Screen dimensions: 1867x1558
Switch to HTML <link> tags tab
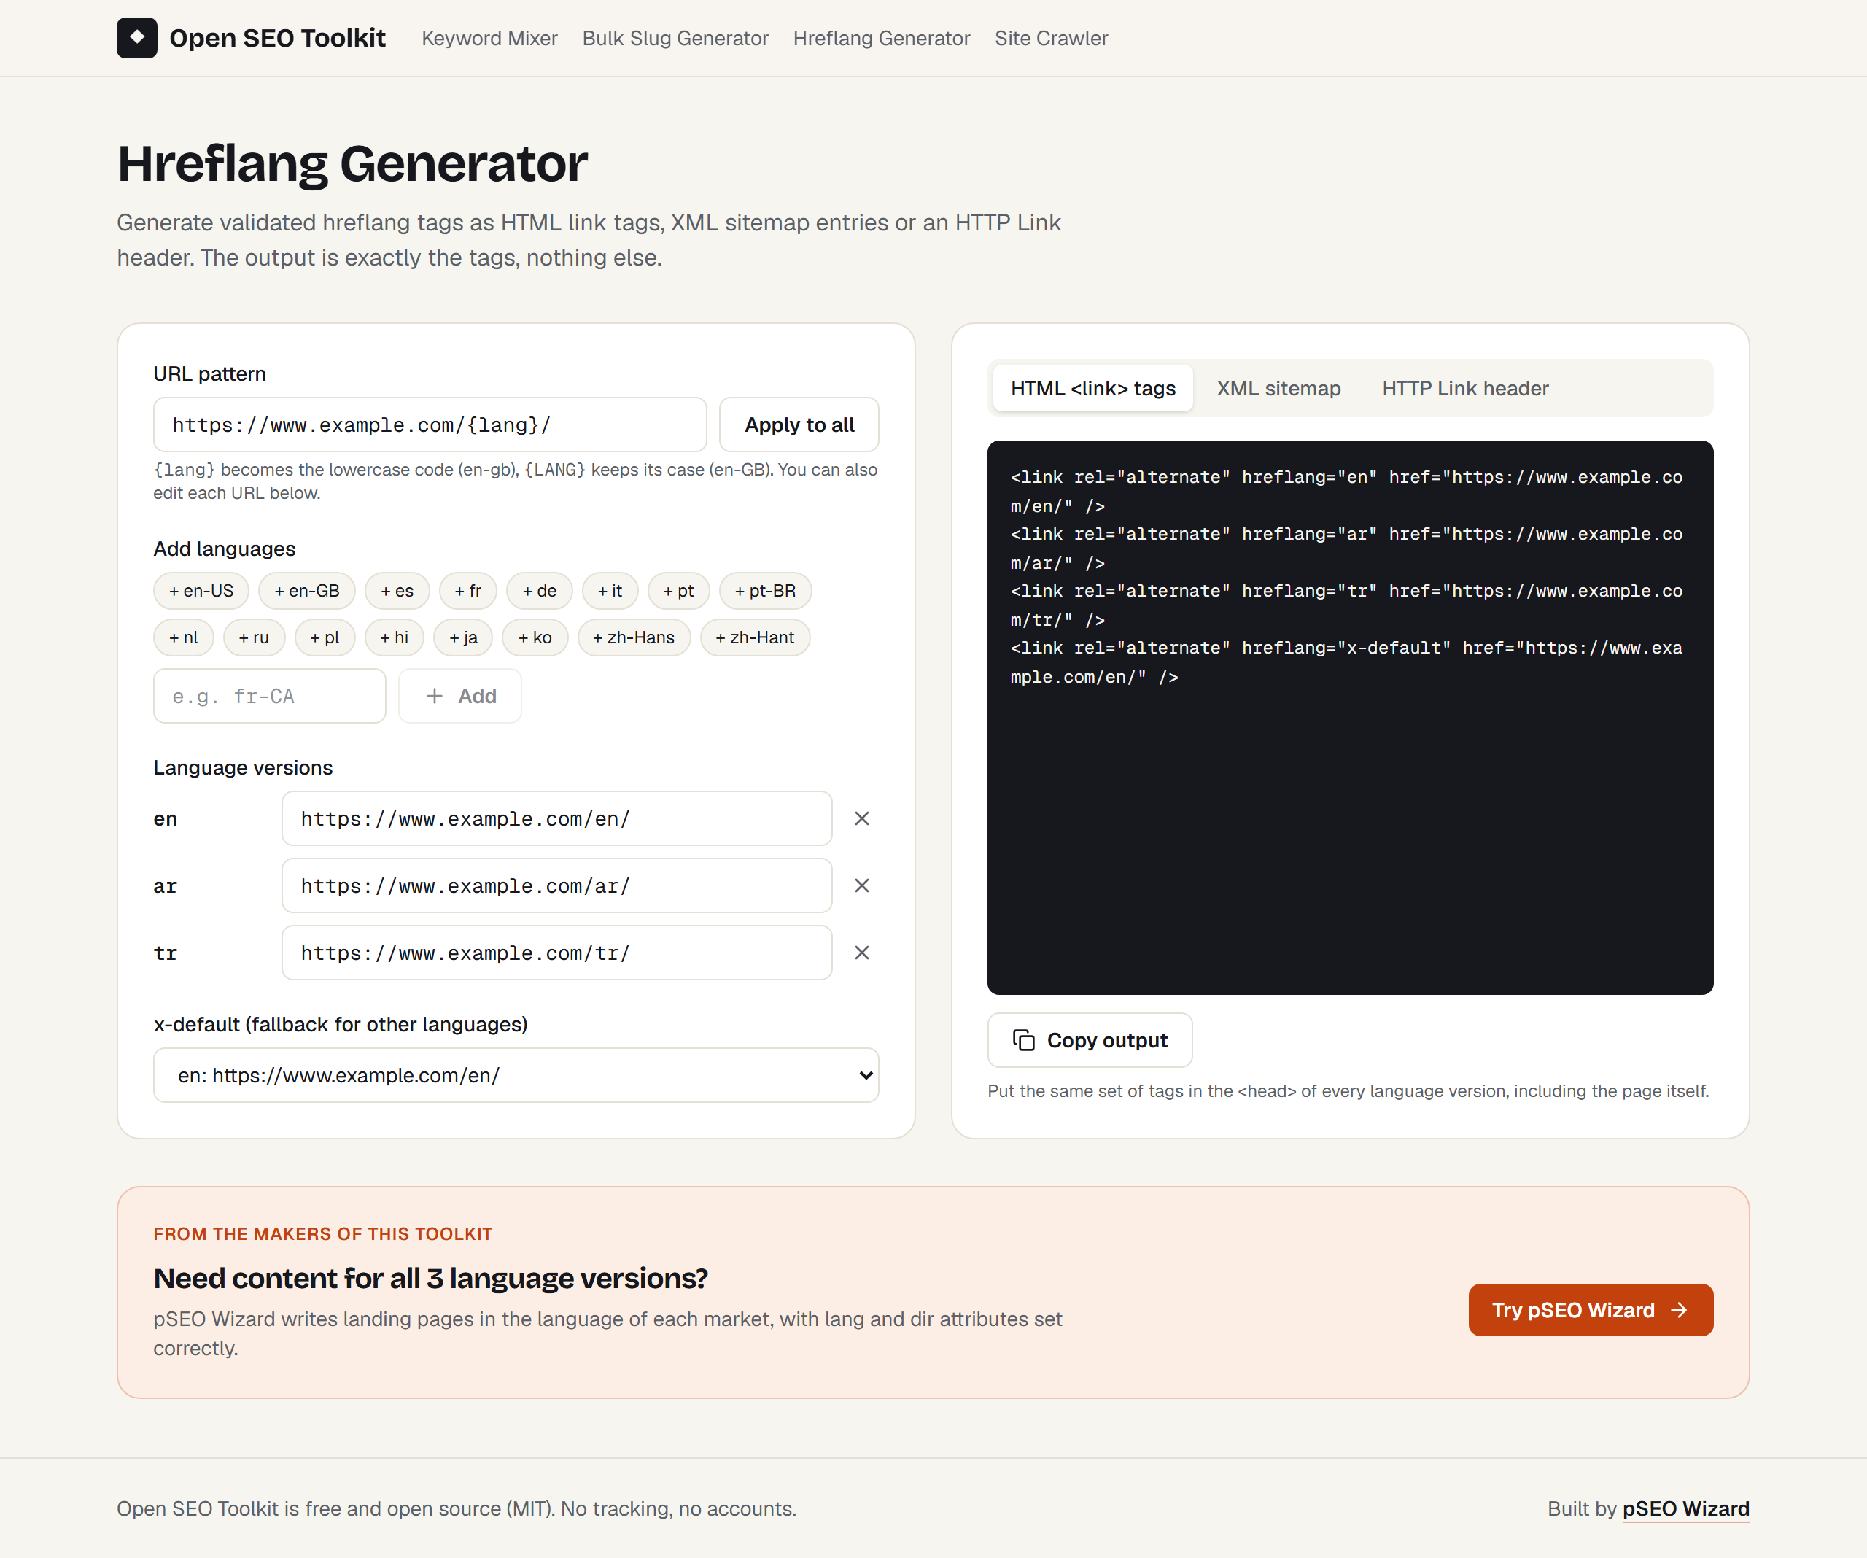point(1092,389)
